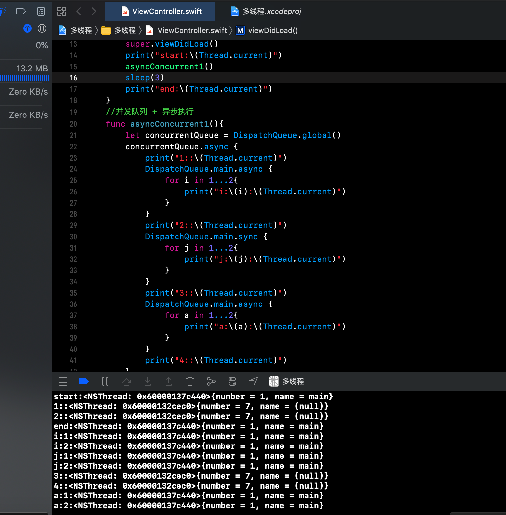Click the Step Into button

click(x=148, y=381)
